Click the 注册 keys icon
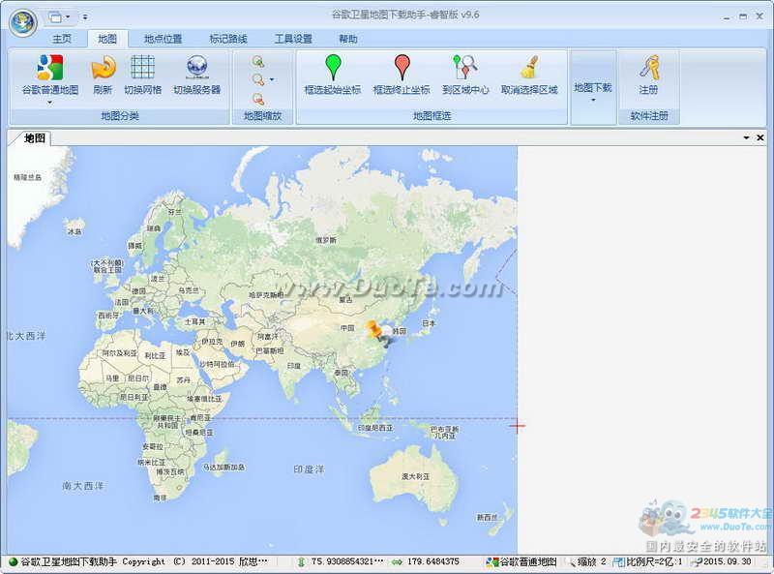The height and width of the screenshot is (574, 774). point(648,67)
